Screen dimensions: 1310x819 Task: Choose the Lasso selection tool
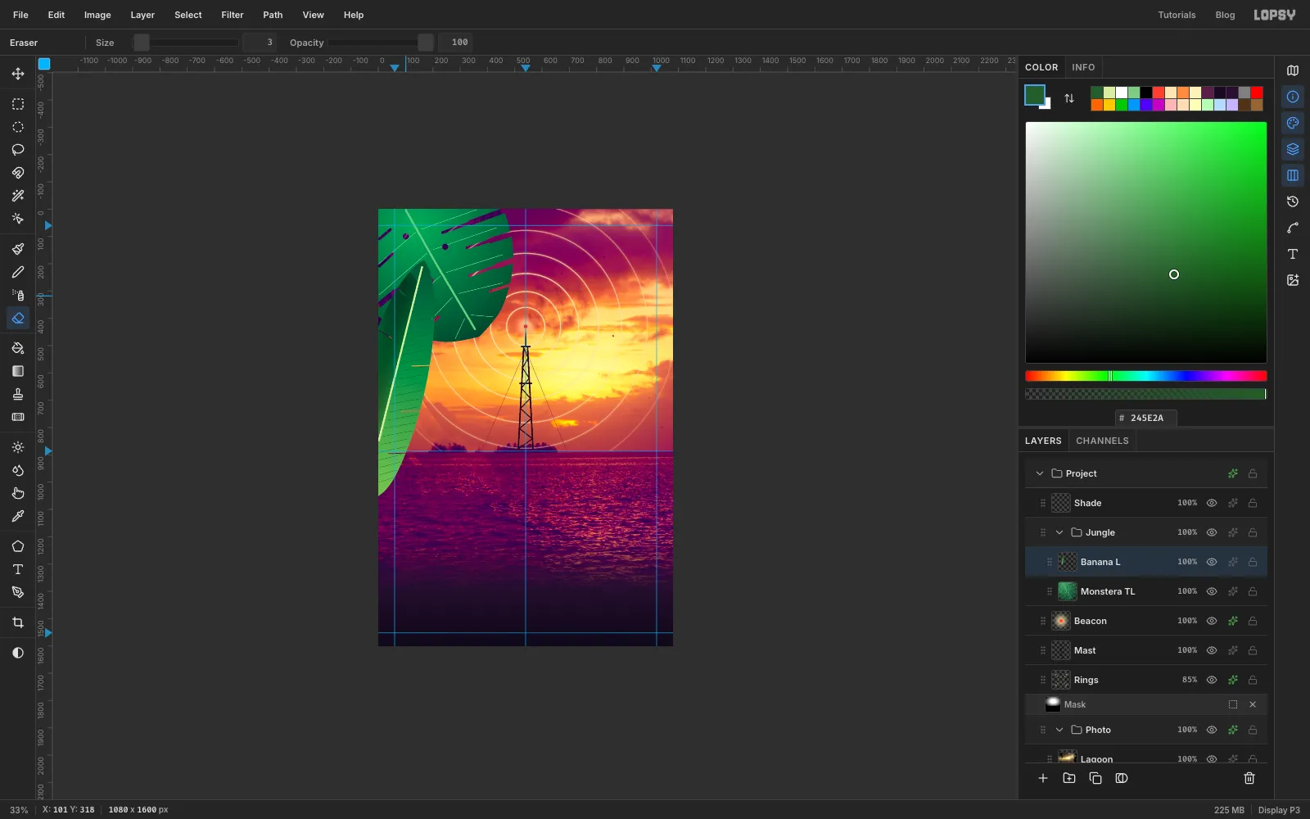(x=18, y=150)
